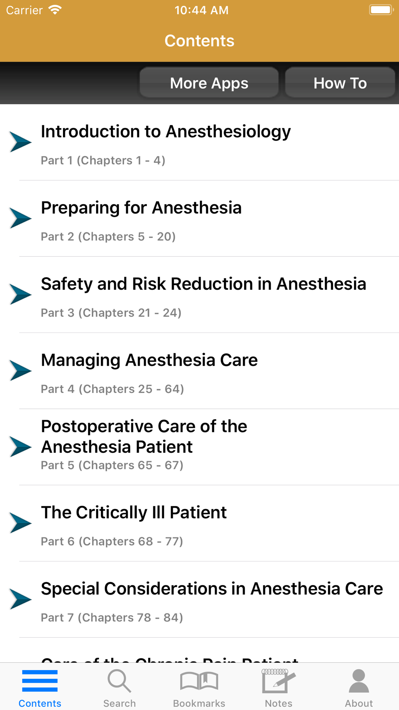Tap the Contents header title
399x710 pixels.
[x=199, y=41]
